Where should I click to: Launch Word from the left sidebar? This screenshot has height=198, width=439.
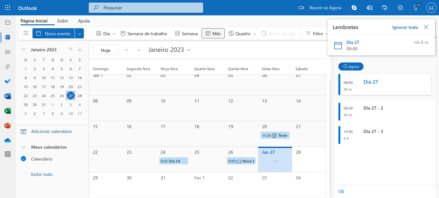pos(8,96)
